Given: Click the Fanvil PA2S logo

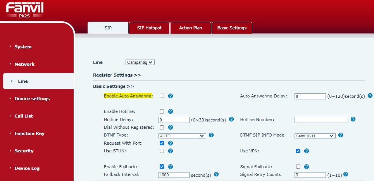Looking at the screenshot, I should pos(25,10).
